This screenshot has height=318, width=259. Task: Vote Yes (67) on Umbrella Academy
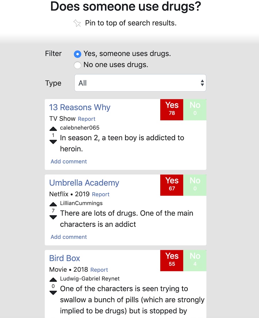pyautogui.click(x=172, y=185)
